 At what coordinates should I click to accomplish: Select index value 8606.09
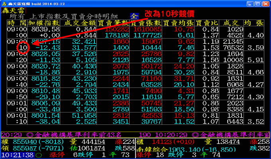[45, 103]
